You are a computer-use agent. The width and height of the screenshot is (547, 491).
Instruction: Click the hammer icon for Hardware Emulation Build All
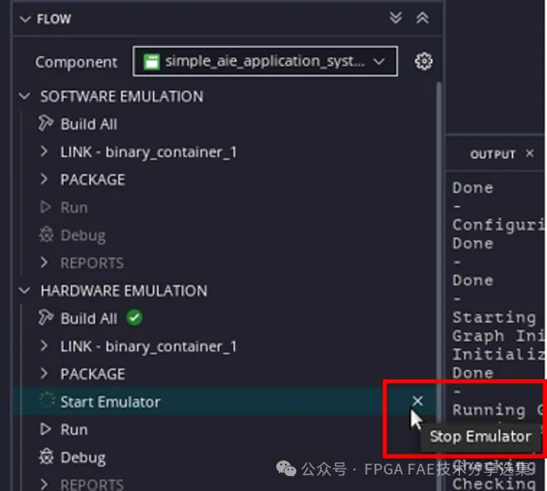pos(46,317)
